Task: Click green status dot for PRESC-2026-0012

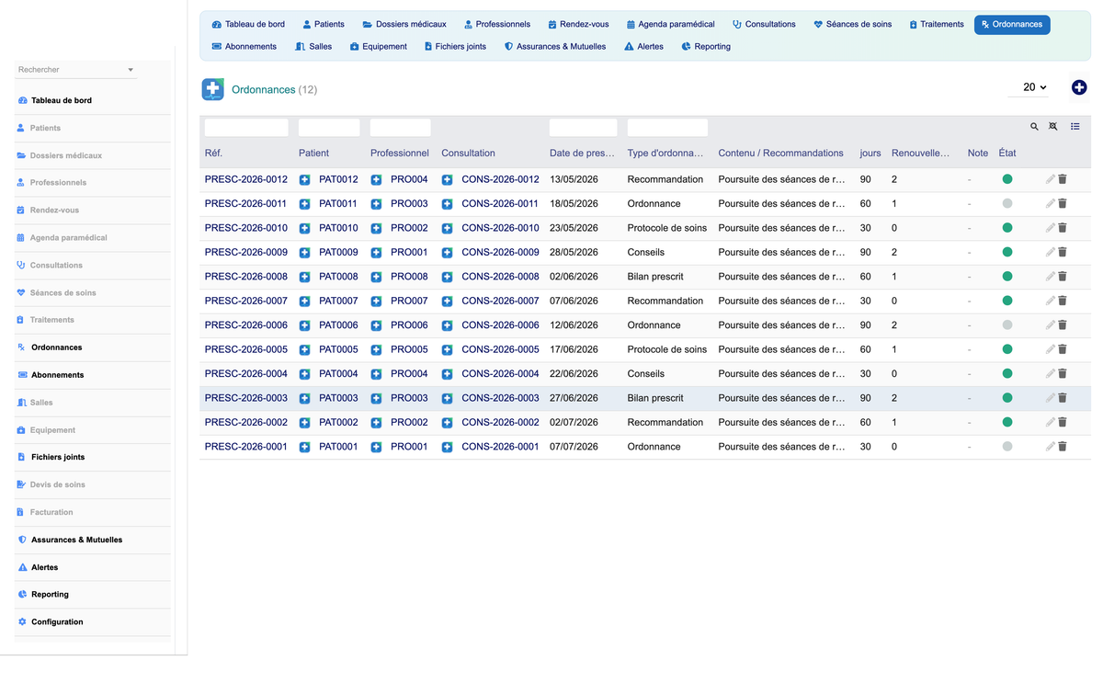Action: click(x=1007, y=179)
